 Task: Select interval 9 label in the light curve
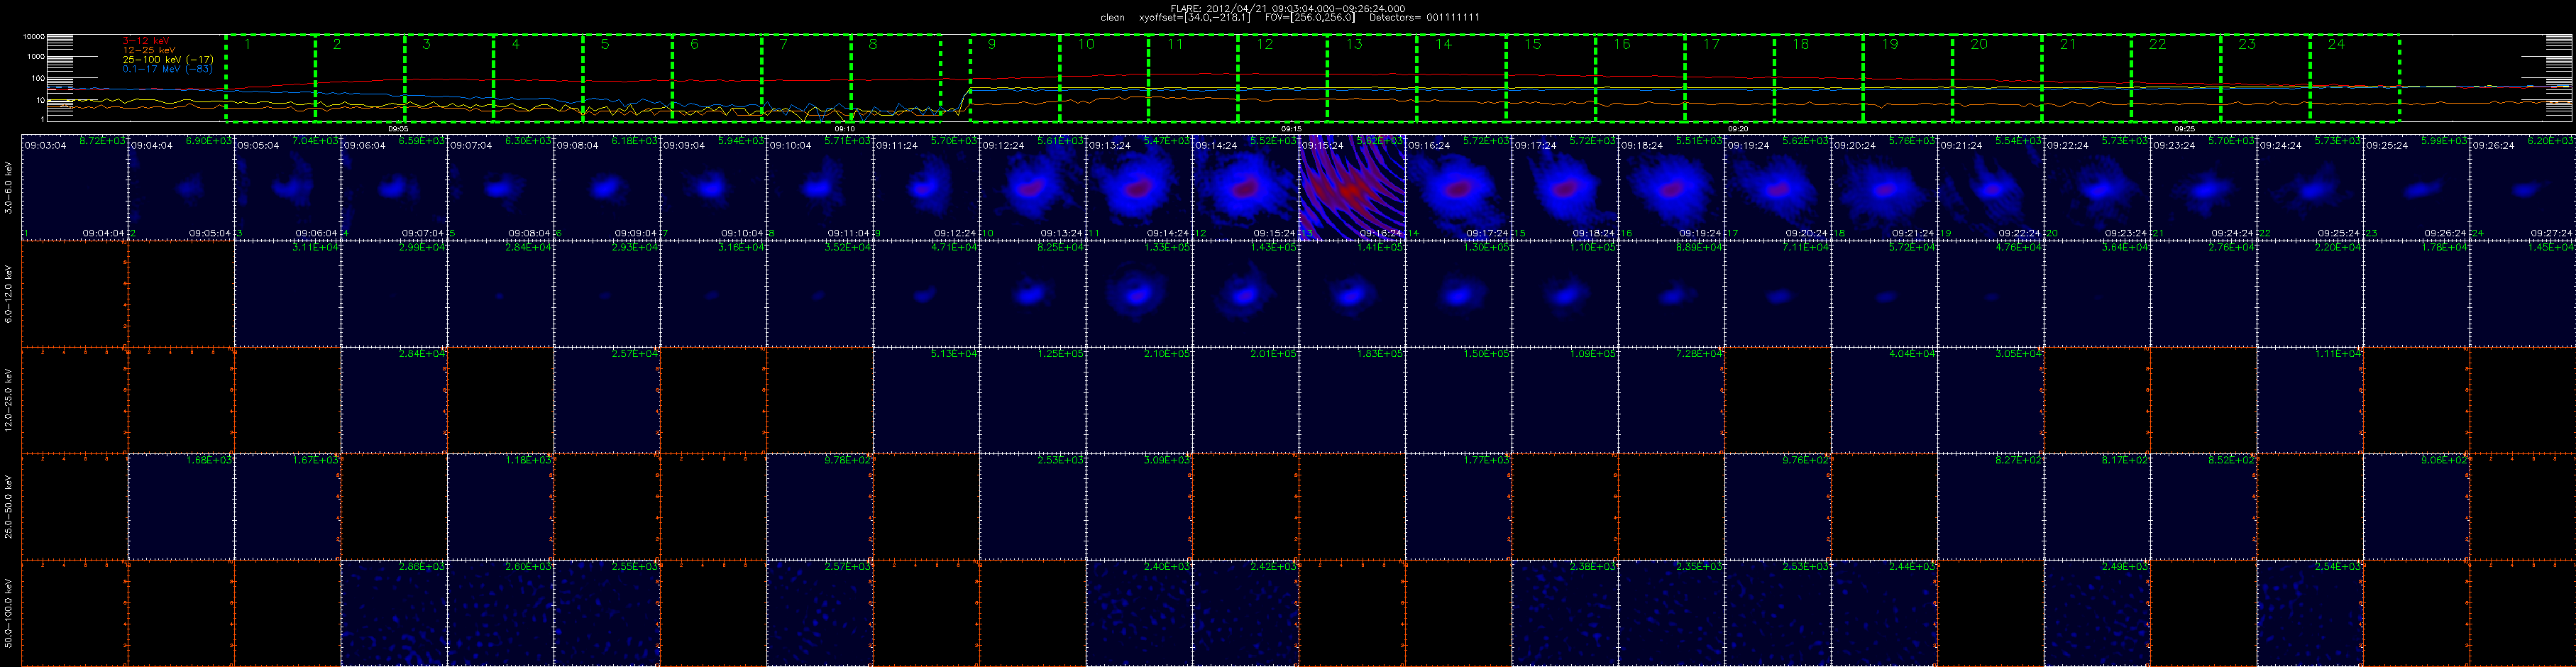tap(992, 44)
